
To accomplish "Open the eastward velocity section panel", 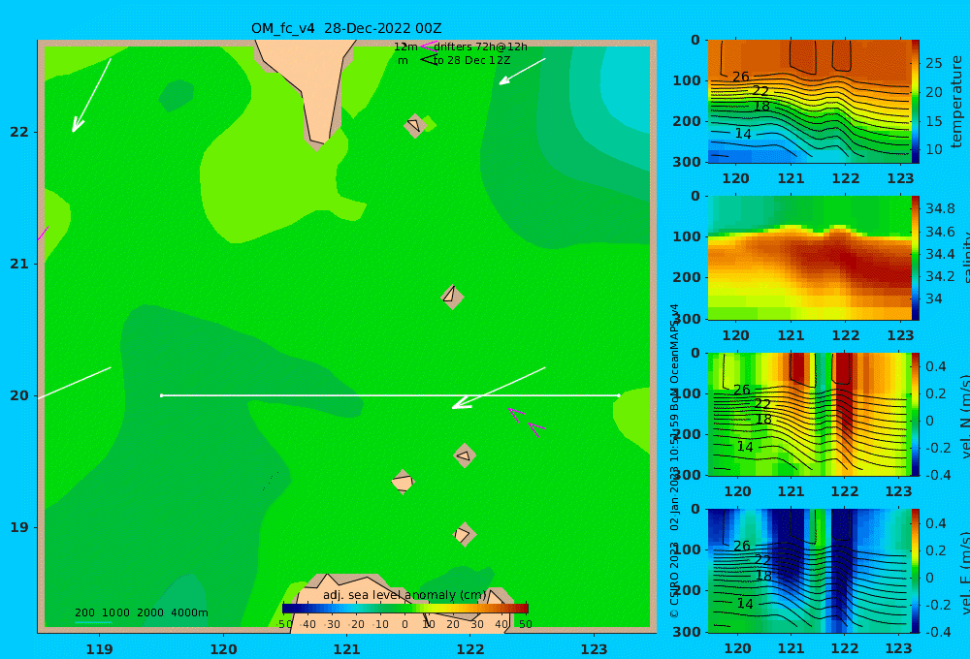I will [809, 571].
